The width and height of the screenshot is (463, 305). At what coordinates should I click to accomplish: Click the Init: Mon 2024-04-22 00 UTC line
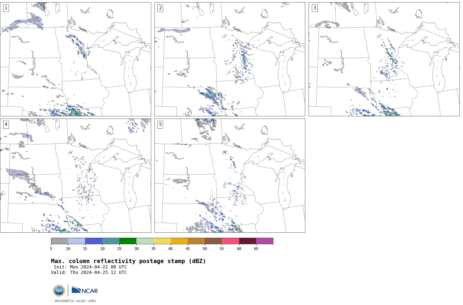[x=90, y=267]
